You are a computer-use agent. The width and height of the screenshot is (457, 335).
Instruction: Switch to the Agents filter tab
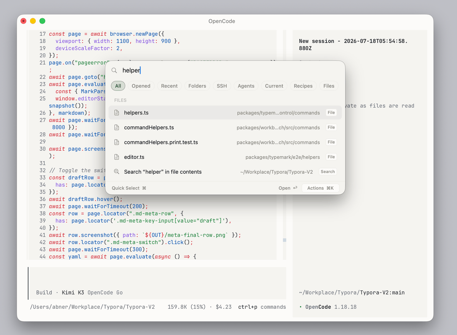point(246,86)
